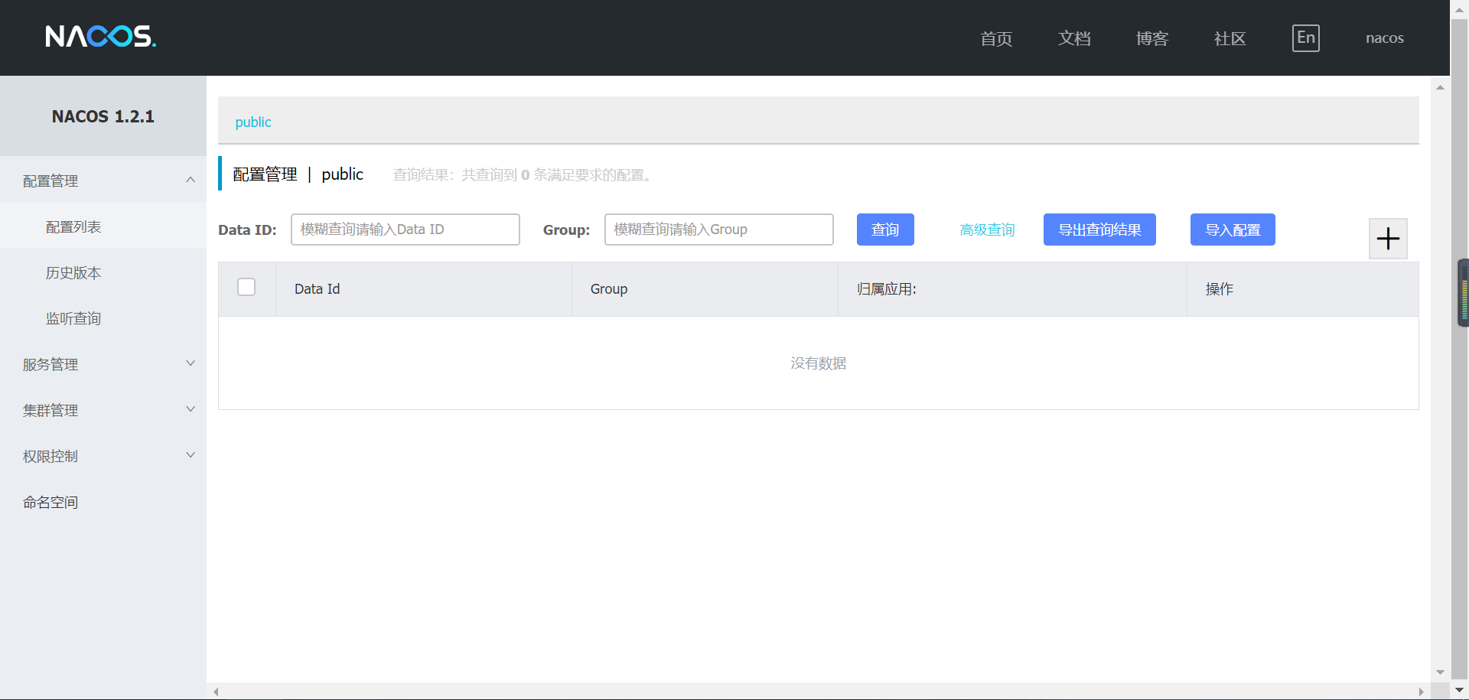This screenshot has height=700, width=1469.
Task: Click the nacos account name
Action: (x=1384, y=37)
